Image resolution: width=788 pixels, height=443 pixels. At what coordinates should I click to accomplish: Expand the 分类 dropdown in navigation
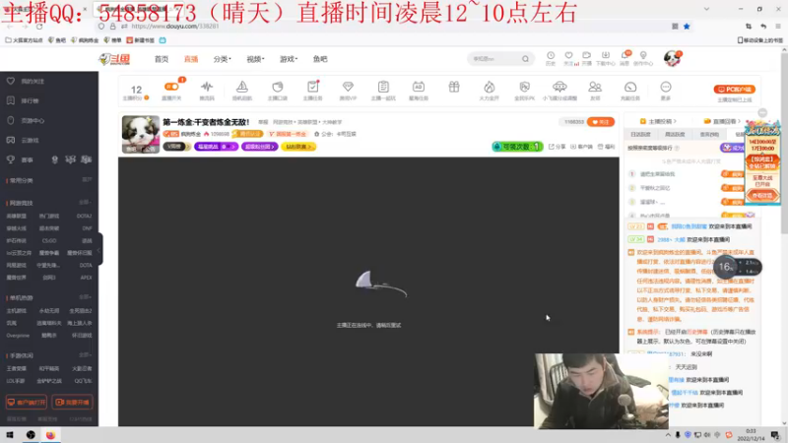coord(223,59)
